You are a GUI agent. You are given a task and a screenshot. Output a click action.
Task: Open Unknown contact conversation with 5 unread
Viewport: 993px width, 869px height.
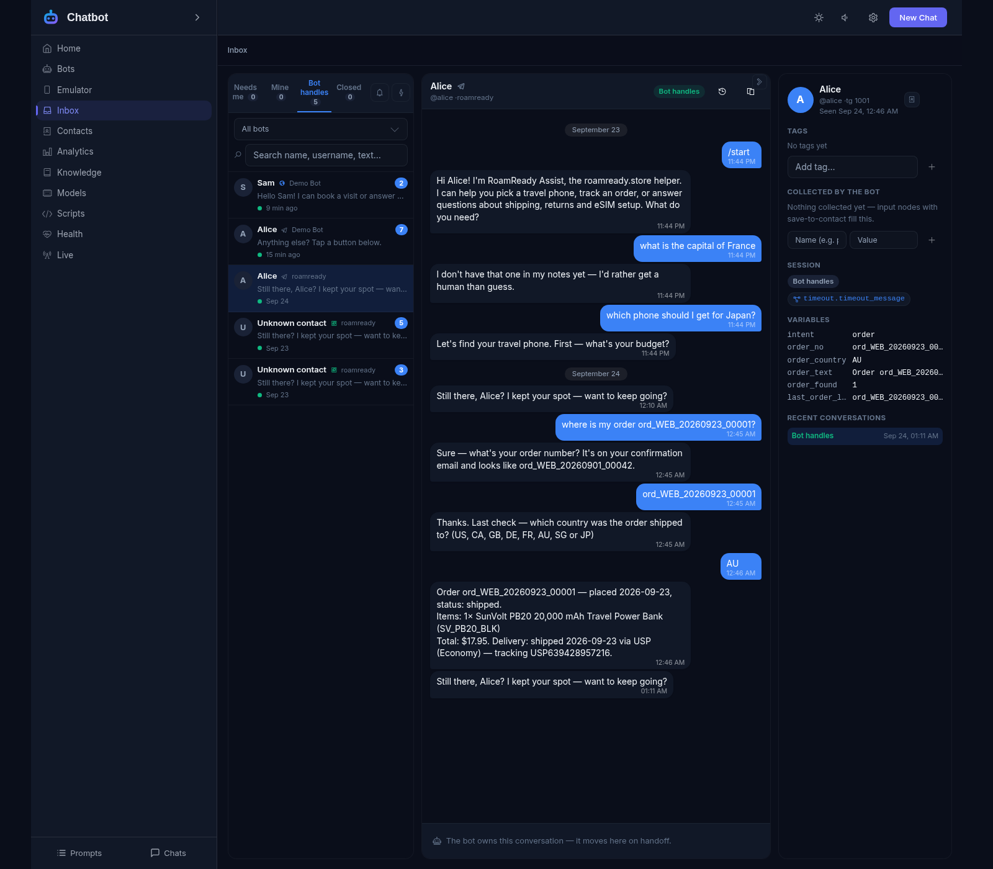[320, 335]
